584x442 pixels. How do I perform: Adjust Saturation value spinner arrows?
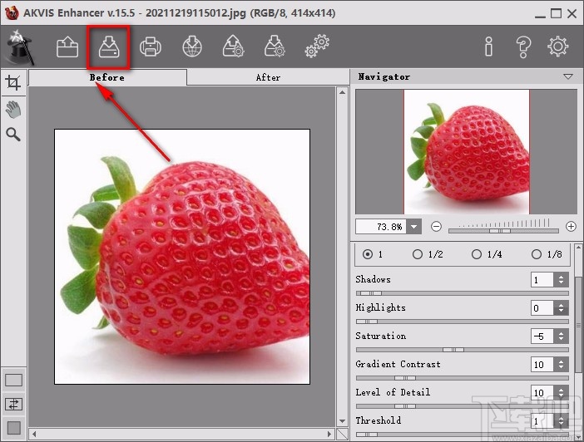(x=562, y=336)
